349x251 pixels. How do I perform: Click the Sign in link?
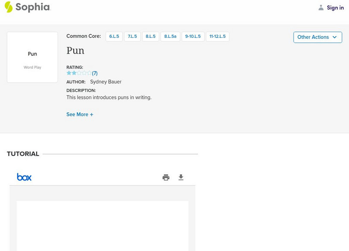[335, 7]
